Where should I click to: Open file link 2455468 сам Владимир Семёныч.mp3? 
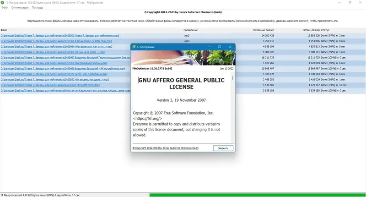pyautogui.click(x=54, y=63)
